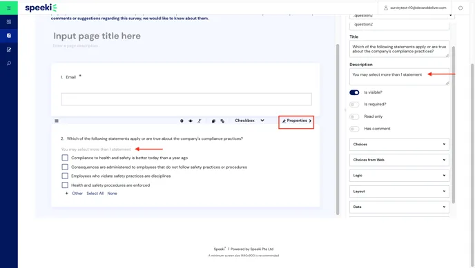Open the Properties panel button
Viewport: 475px width, 268px height.
[x=296, y=121]
